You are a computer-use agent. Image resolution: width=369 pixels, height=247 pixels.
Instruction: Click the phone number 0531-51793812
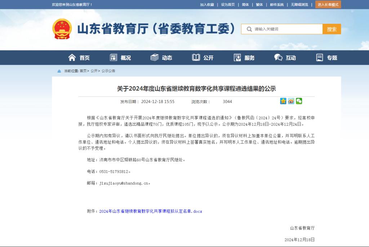(114, 171)
